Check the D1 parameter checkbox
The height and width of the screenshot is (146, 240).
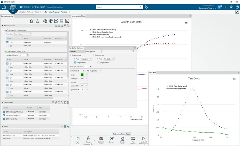(x=7, y=46)
